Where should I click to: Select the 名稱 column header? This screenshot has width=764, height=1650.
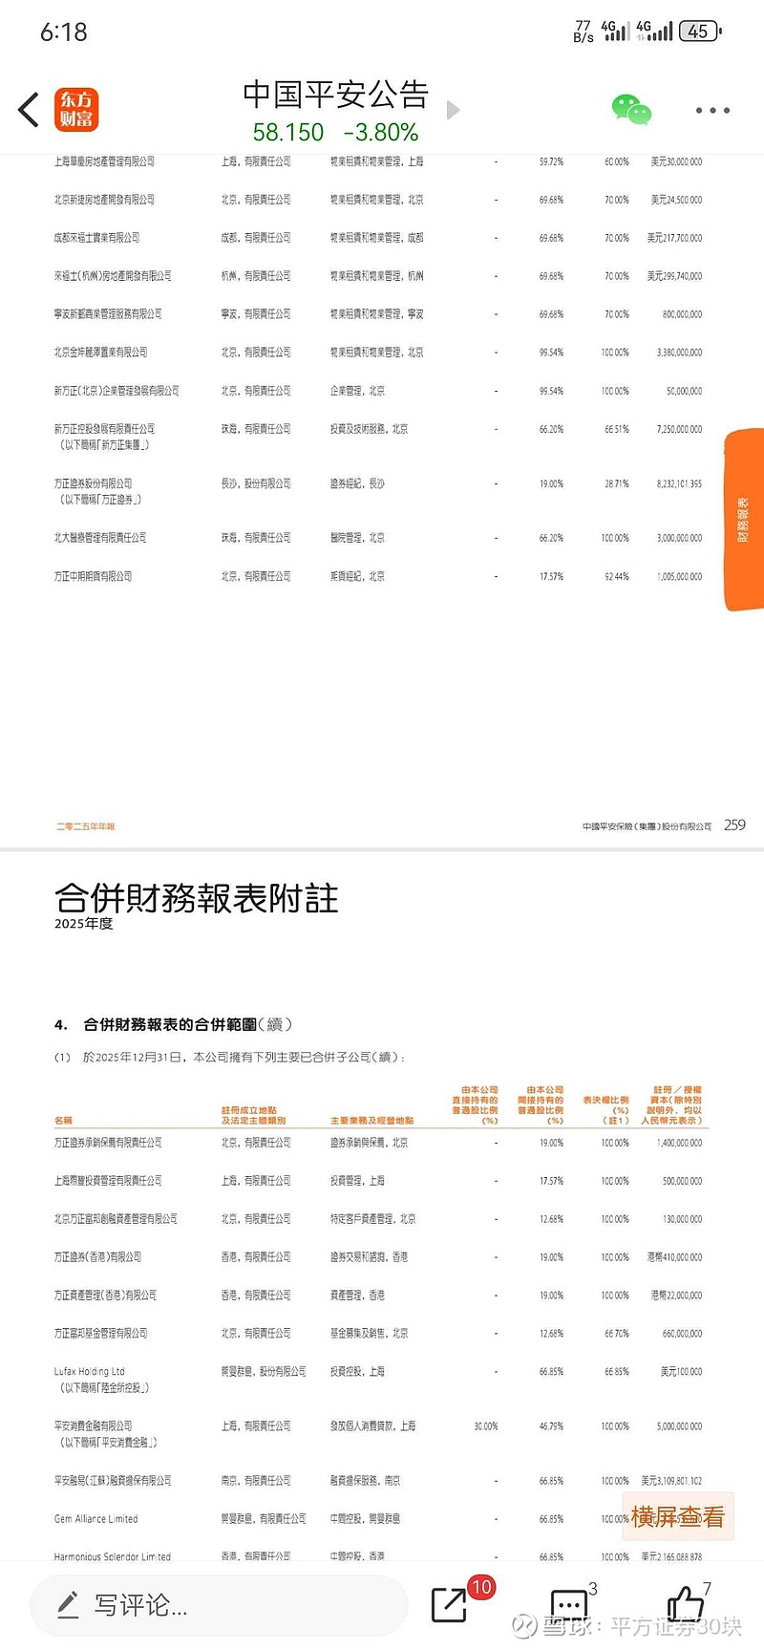click(63, 1121)
